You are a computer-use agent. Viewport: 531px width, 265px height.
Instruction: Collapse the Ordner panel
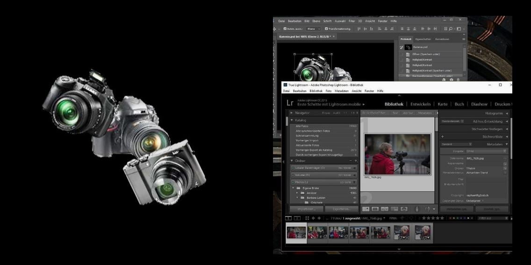point(292,161)
